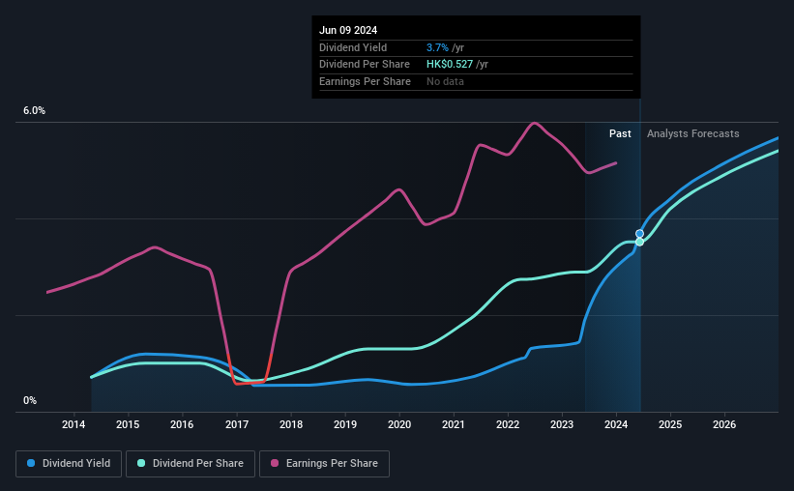
Task: Click the 2024 label on the x-axis
Action: coord(616,424)
